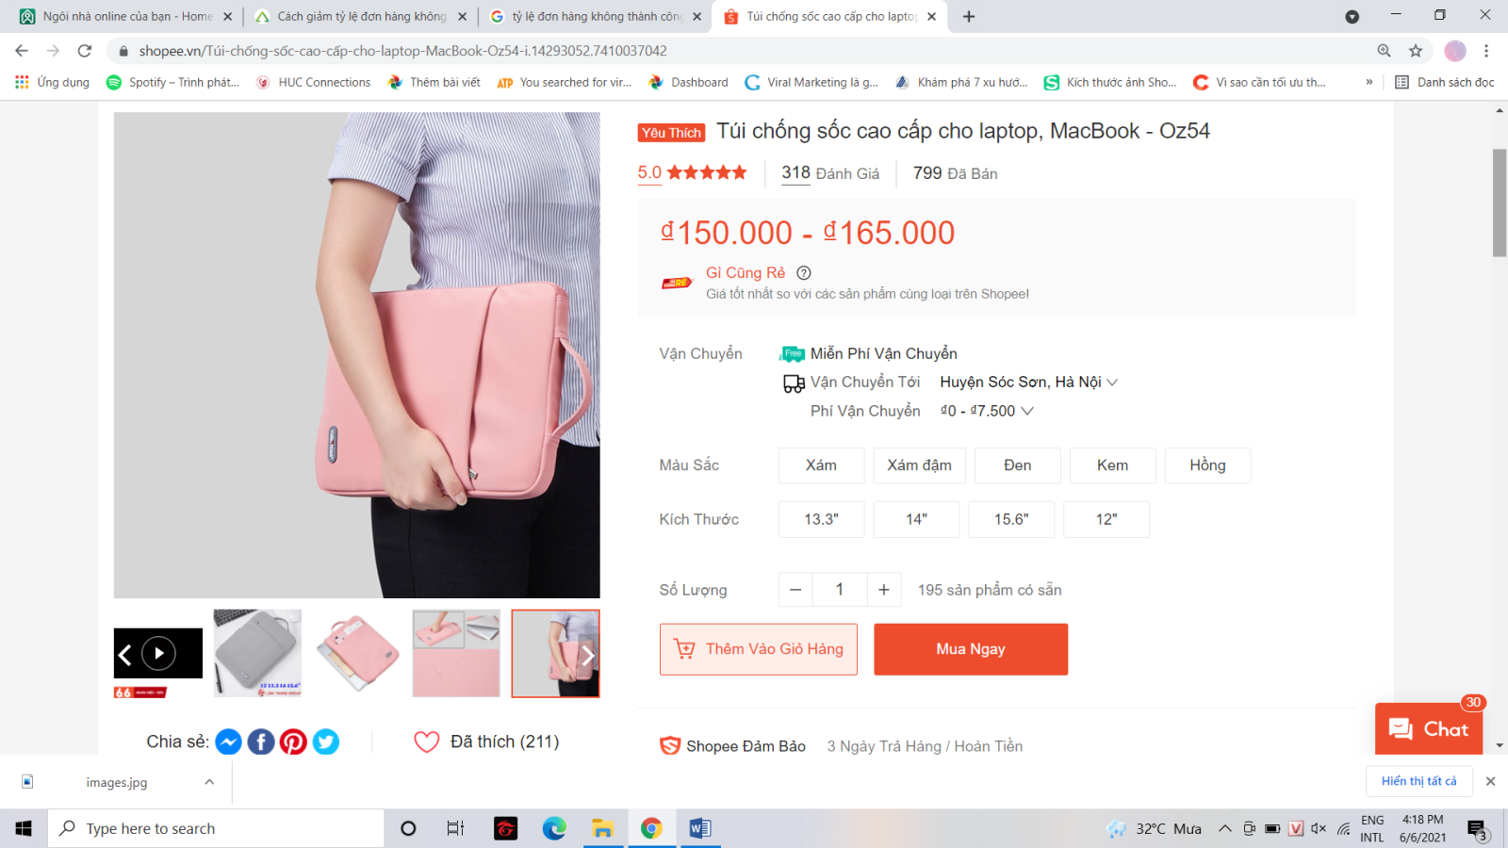Choose Xám đậm color variant
This screenshot has height=848, width=1508.
(x=919, y=465)
